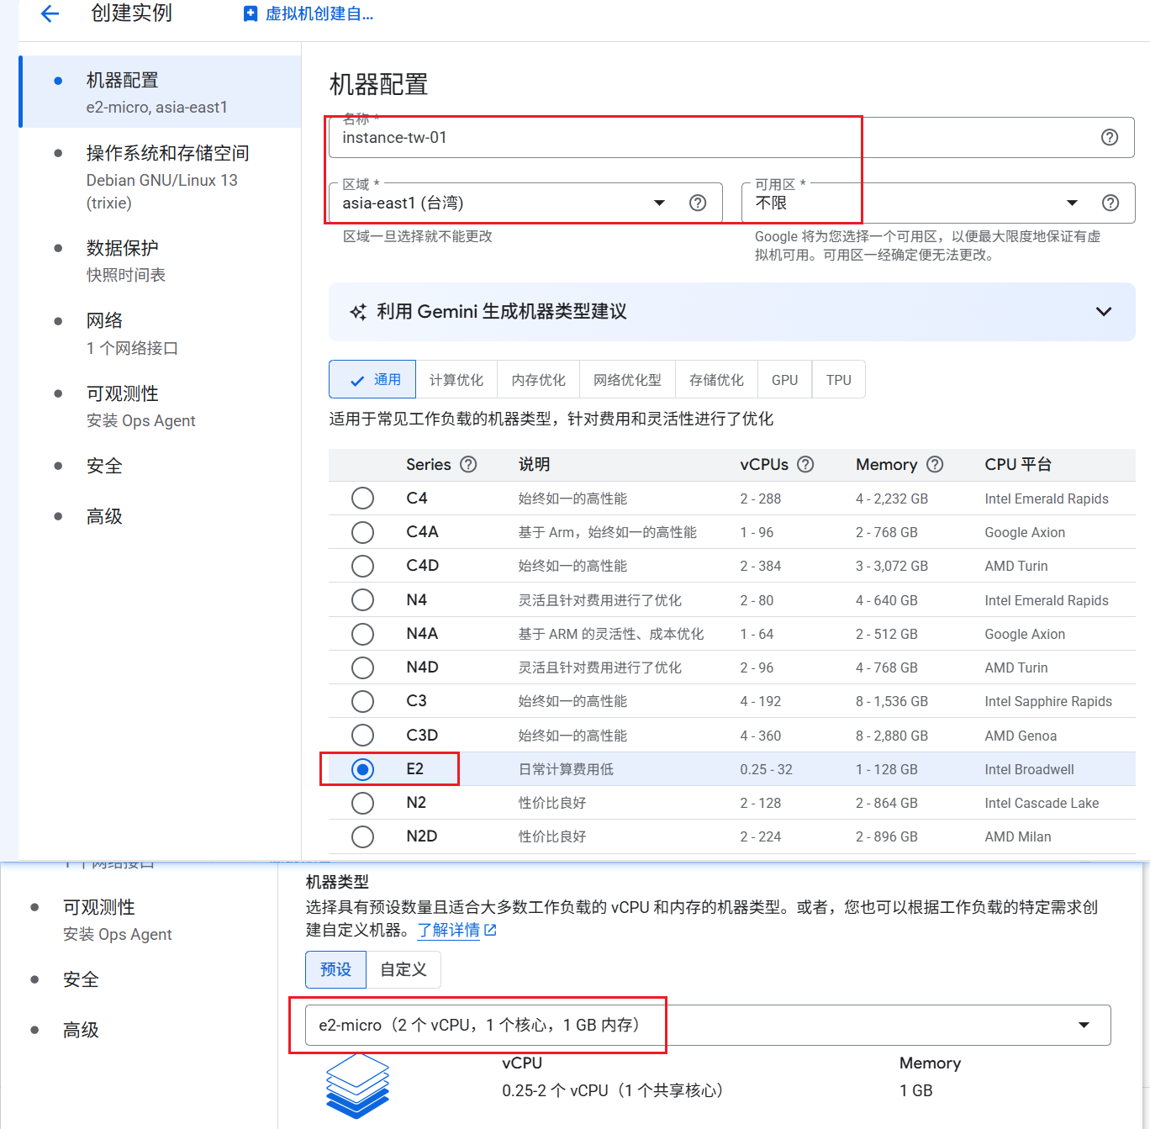Click the AMD Genoa platform cell

1021,736
